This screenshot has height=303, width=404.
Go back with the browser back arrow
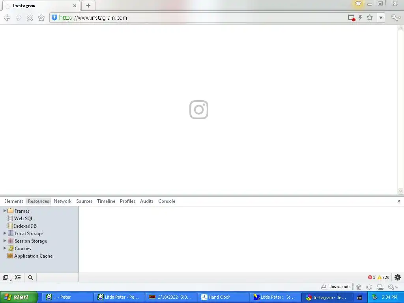[x=7, y=18]
